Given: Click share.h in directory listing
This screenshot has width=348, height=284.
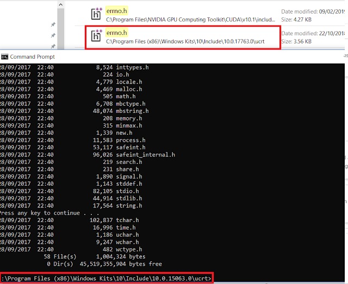Looking at the screenshot, I should (127, 169).
